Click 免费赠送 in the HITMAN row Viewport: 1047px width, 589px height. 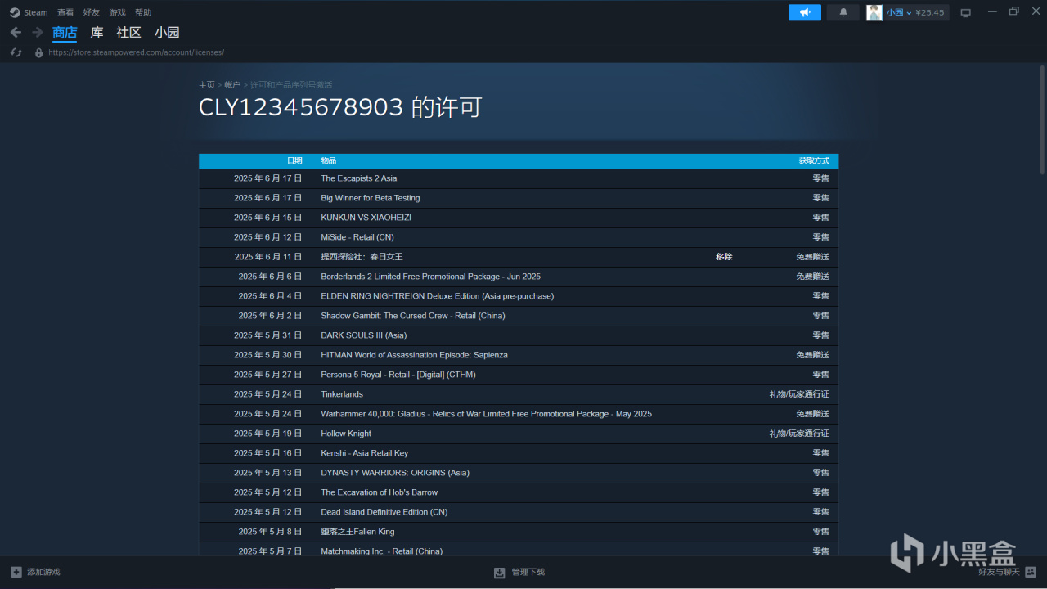pyautogui.click(x=813, y=355)
